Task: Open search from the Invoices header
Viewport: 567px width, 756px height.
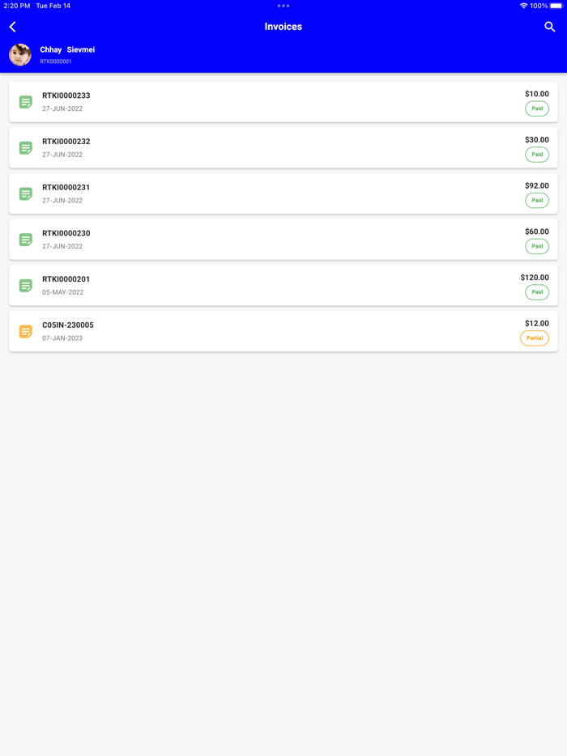Action: pyautogui.click(x=550, y=27)
